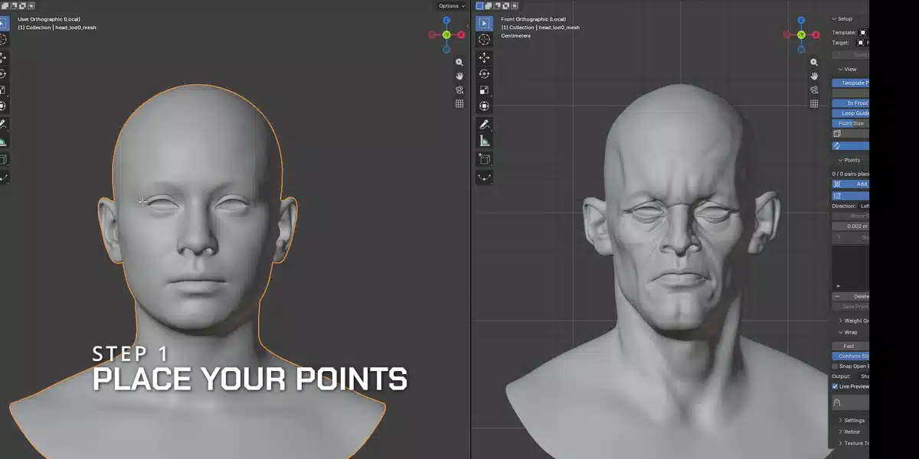Viewport: 919px width, 459px height.
Task: Select the Transform tool in right viewport
Action: [484, 106]
